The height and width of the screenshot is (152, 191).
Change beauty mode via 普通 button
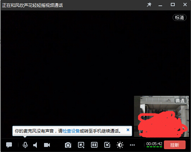[x=180, y=101]
